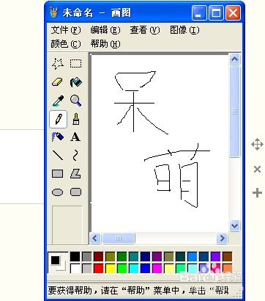Pick the white color swatch
Image resolution: width=265 pixels, height=301 pixels.
(75, 269)
